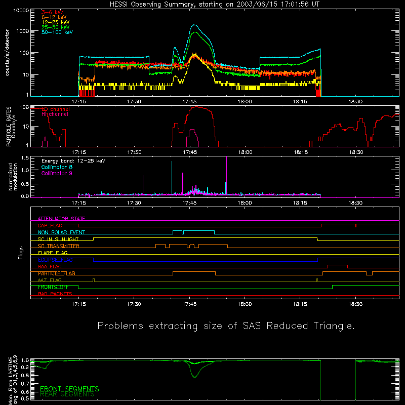Click the FRONTS_OFF flag label
Image resolution: width=405 pixels, height=405 pixels.
pos(53,287)
